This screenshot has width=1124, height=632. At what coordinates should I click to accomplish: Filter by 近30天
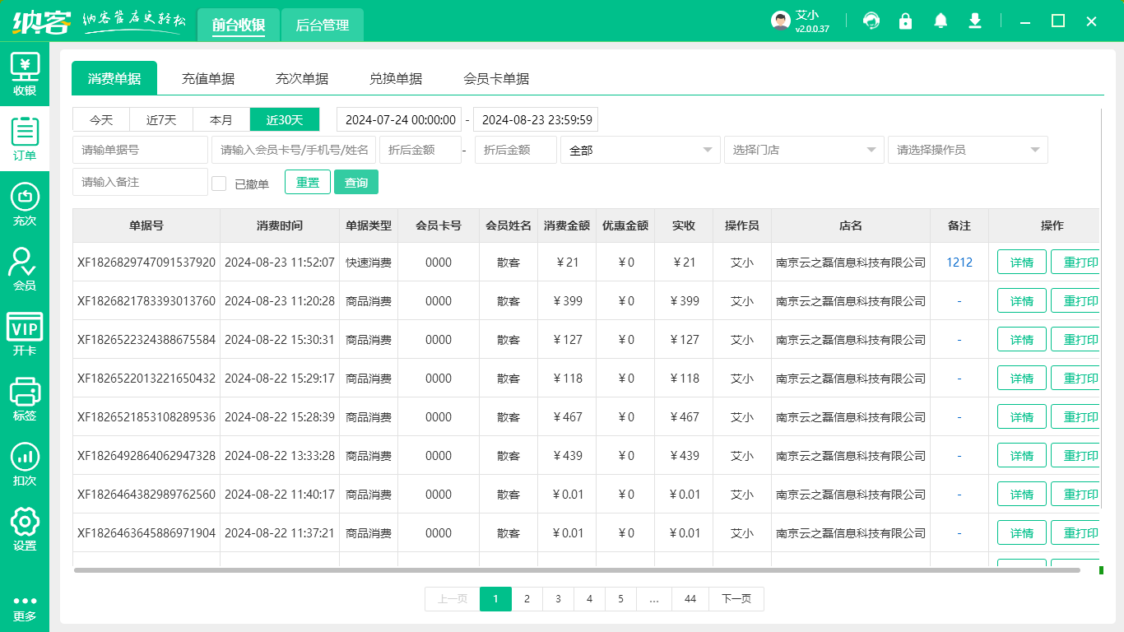click(285, 119)
